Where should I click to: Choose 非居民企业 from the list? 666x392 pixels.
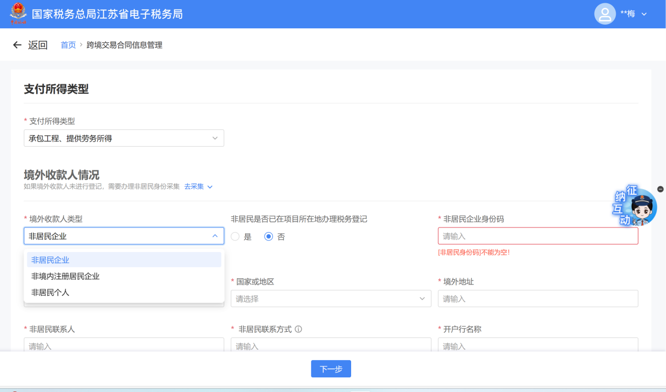[50, 260]
